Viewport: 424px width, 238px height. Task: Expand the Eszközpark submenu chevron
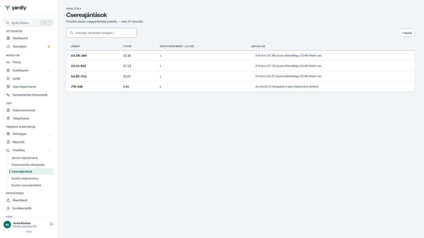[50, 70]
